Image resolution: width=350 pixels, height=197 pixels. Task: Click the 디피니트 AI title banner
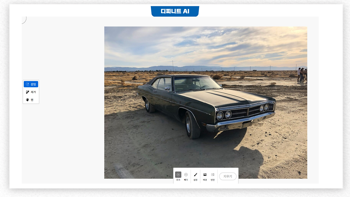coord(175,11)
